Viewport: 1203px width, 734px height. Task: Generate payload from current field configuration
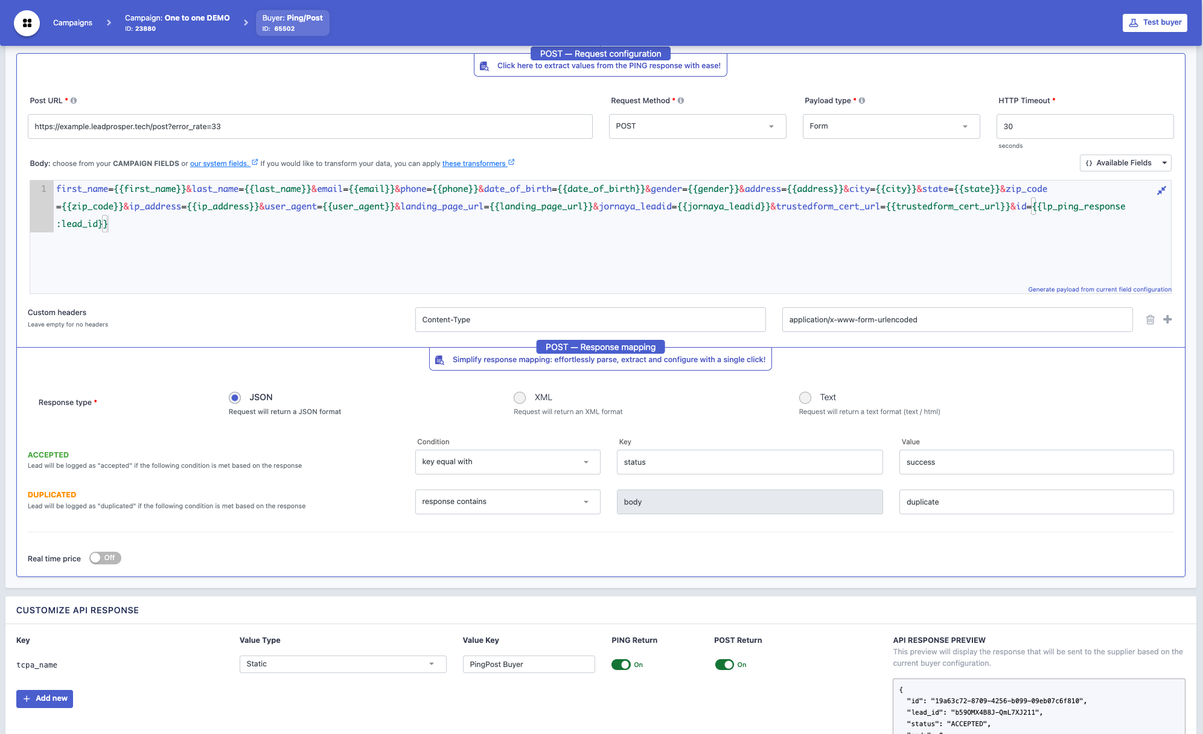click(x=1100, y=290)
